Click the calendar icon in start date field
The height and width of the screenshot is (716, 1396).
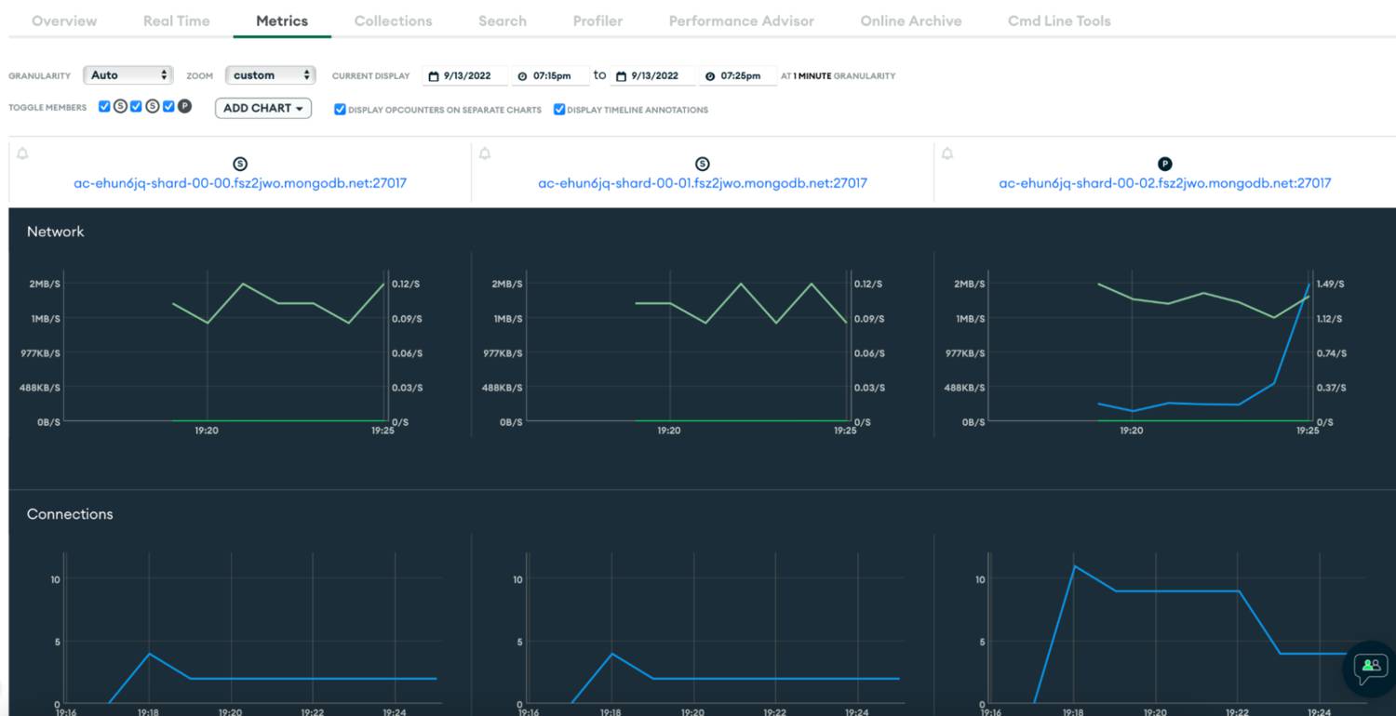433,76
